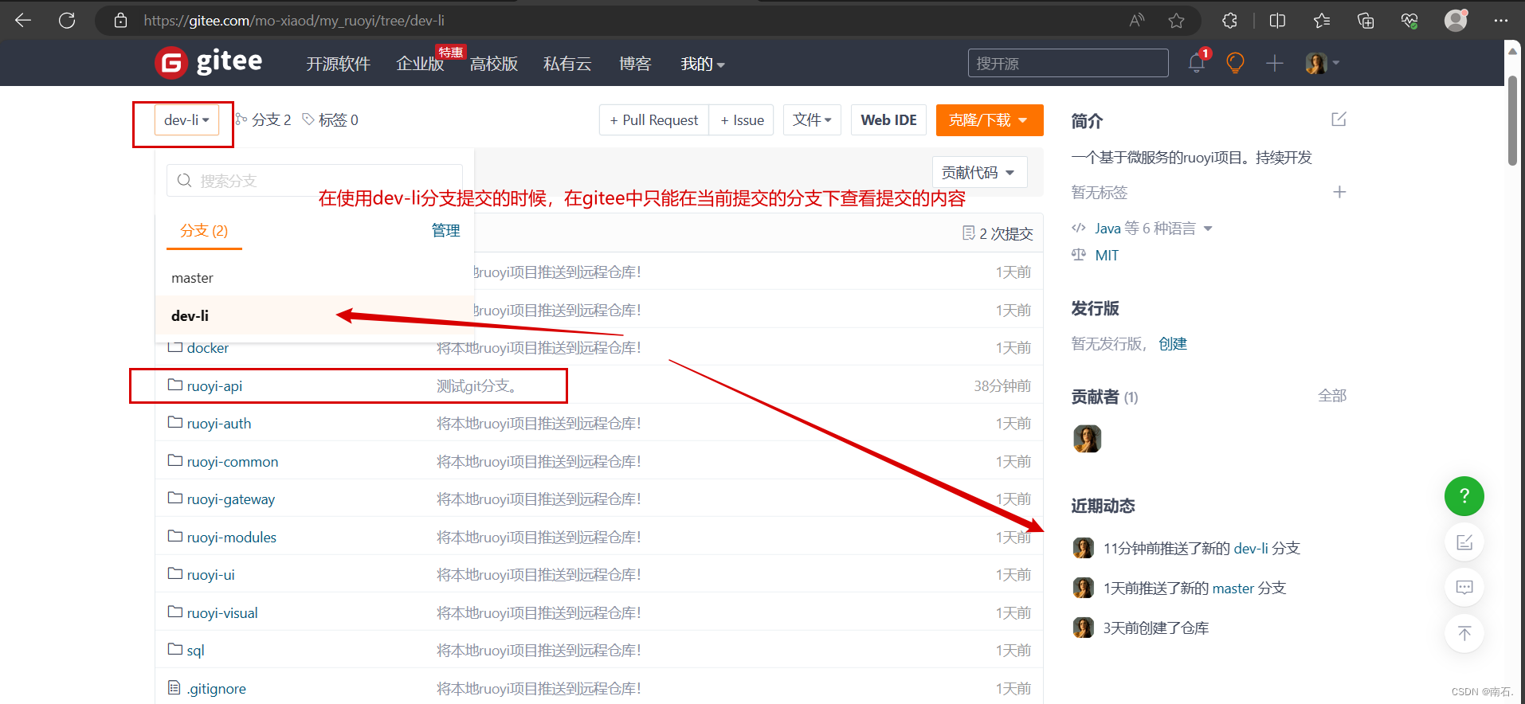Screen dimensions: 1525x704
Task: Expand the 文件 dropdown
Action: click(812, 120)
